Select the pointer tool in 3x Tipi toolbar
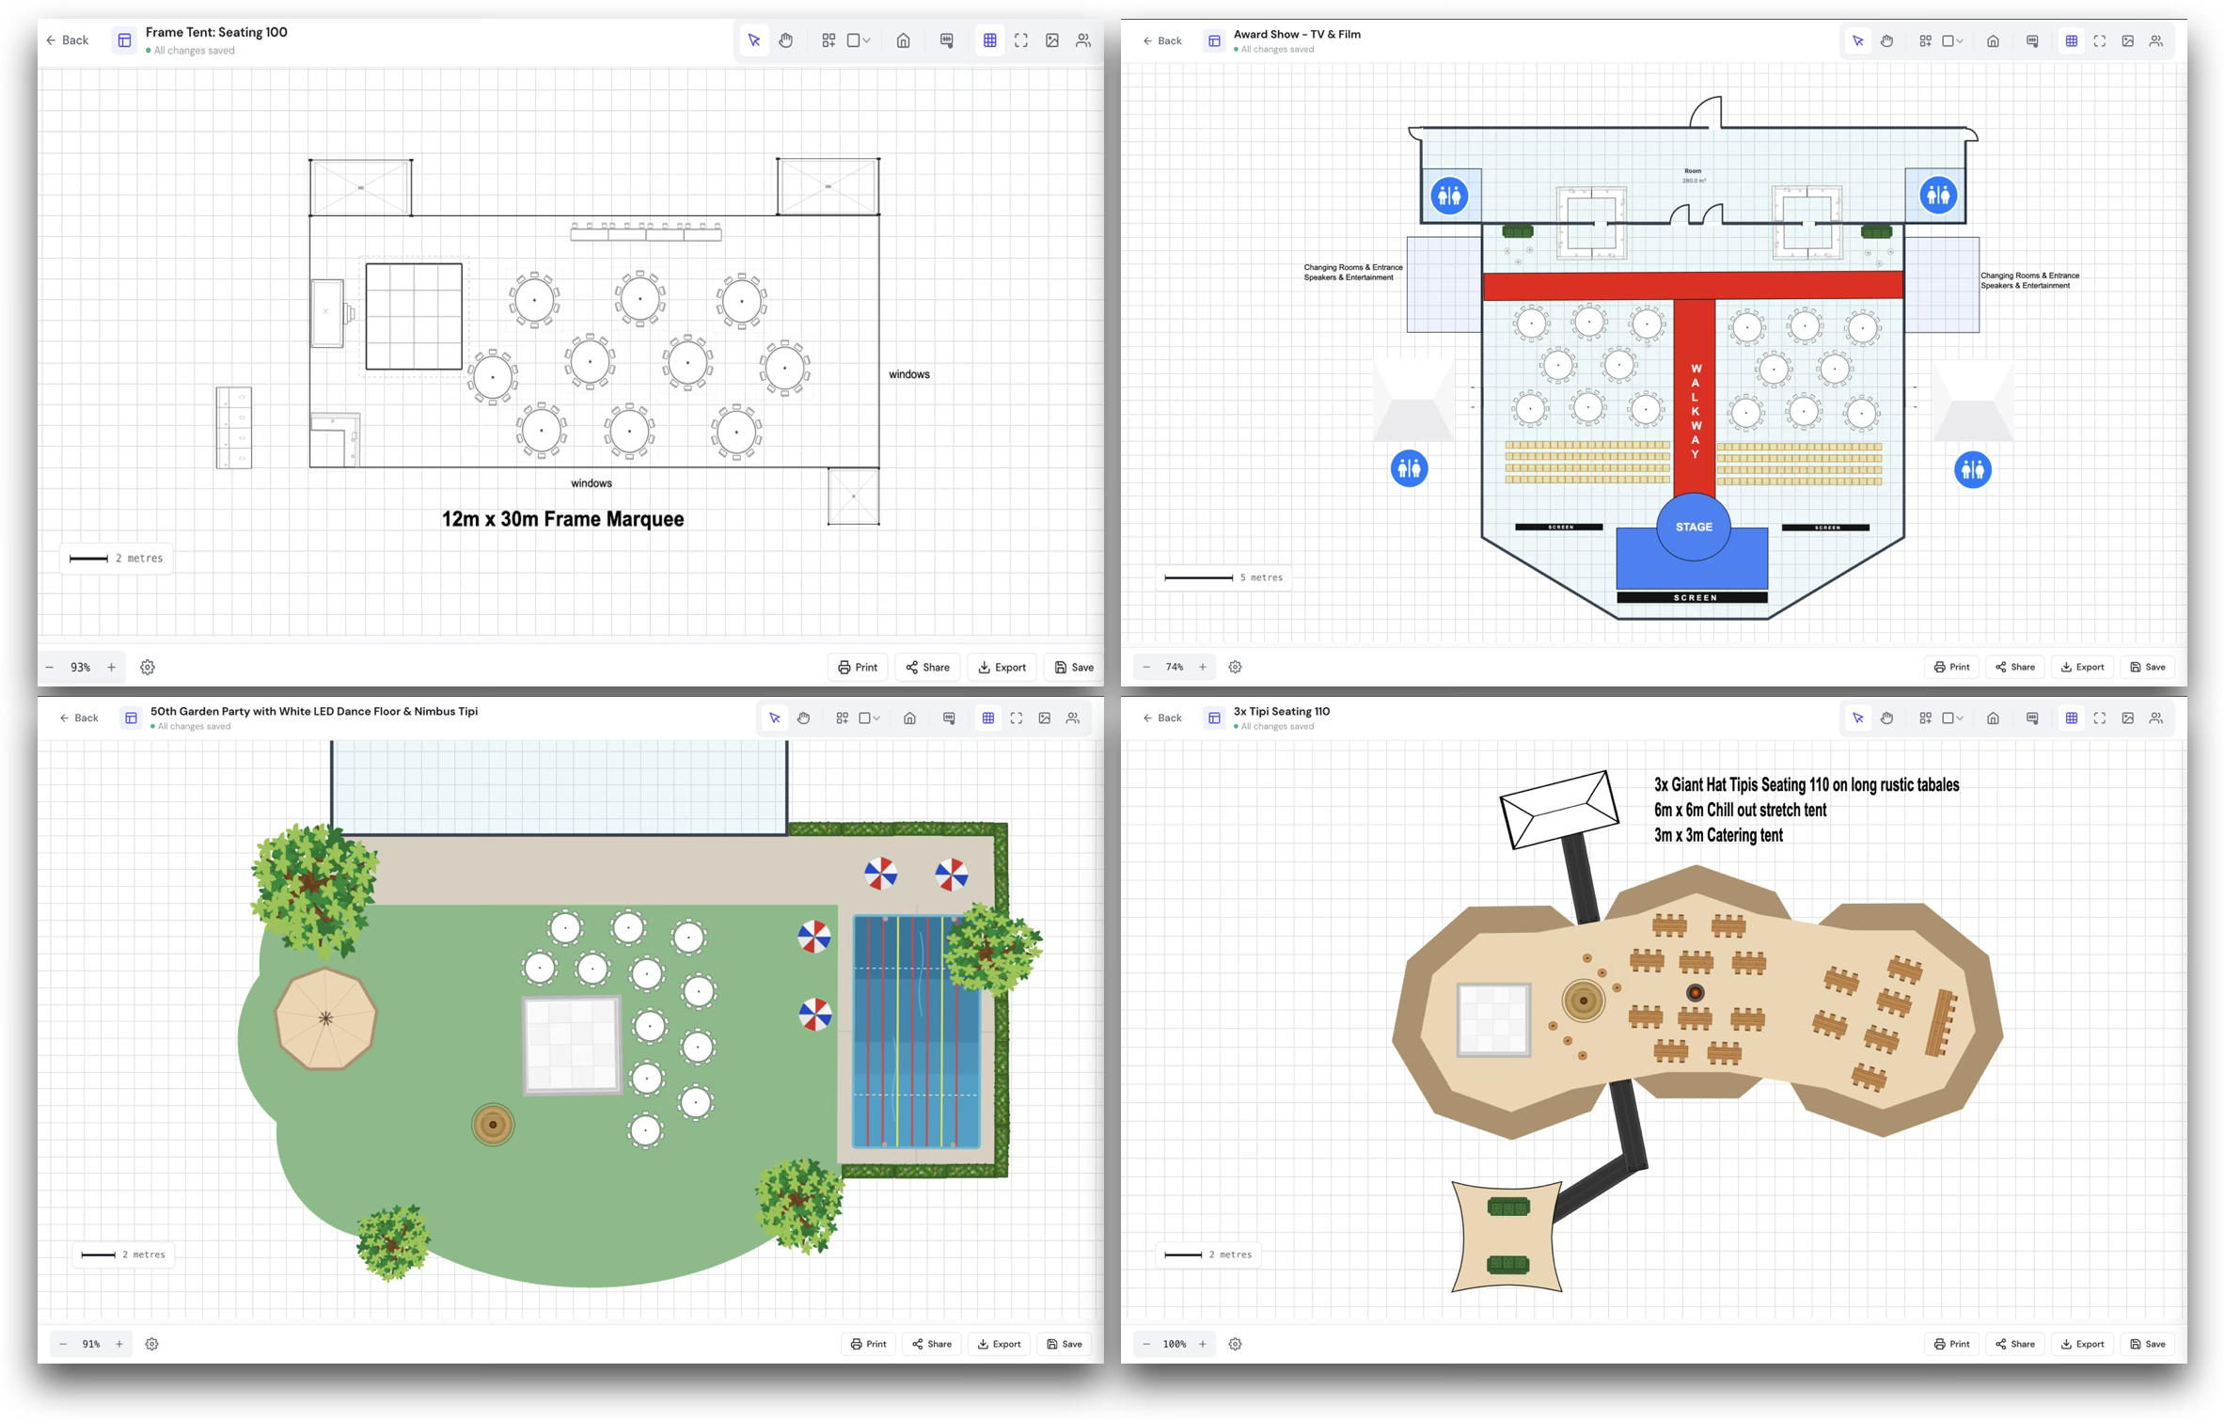The width and height of the screenshot is (2225, 1420). [x=1858, y=718]
